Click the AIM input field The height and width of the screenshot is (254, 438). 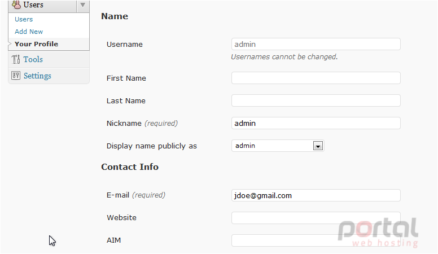coord(316,240)
